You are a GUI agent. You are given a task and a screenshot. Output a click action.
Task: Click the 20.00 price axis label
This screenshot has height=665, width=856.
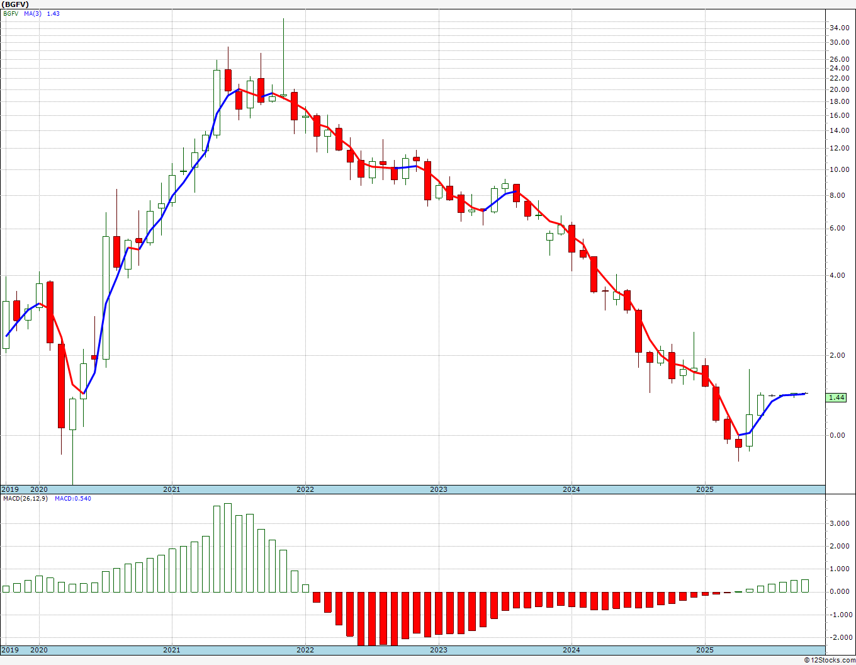pos(838,89)
